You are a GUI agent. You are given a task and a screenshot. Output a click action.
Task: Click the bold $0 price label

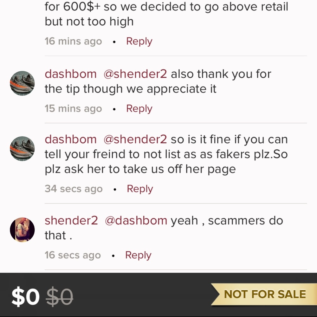click(x=25, y=297)
